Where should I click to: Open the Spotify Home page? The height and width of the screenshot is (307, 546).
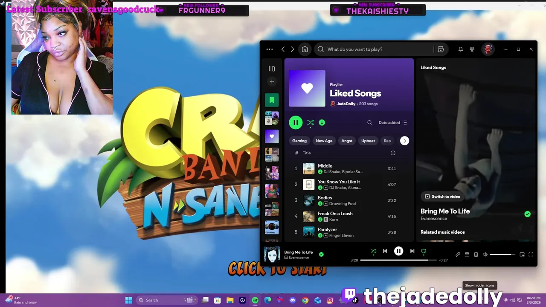(x=305, y=49)
